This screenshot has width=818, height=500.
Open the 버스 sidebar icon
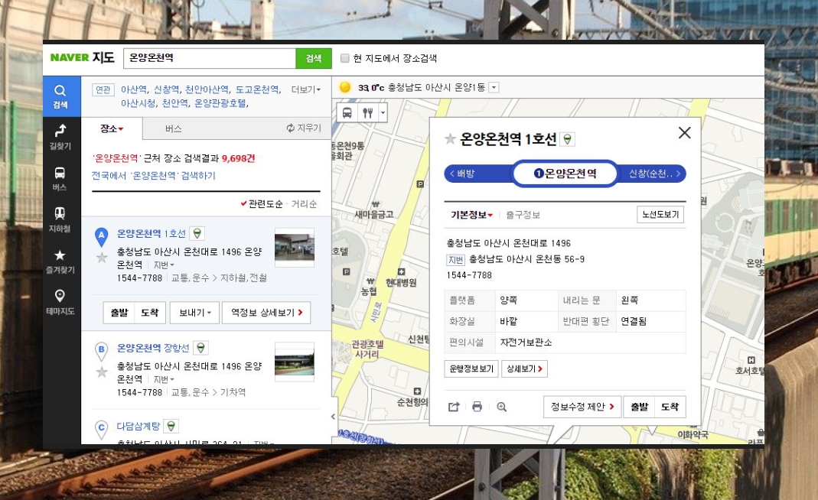[61, 179]
